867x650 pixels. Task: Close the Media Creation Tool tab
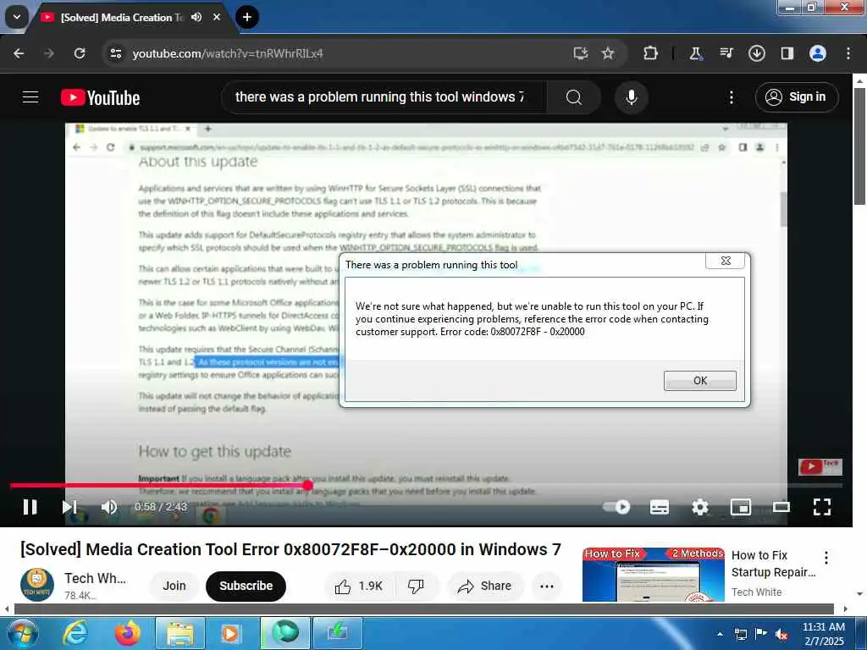coord(217,17)
